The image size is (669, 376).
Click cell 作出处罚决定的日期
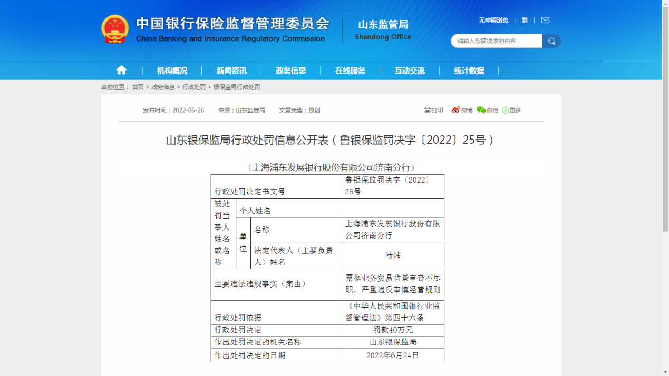(x=276, y=355)
